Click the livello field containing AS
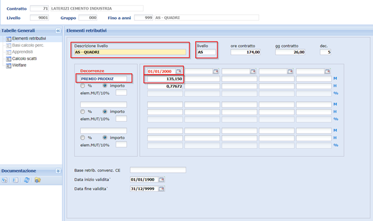The height and width of the screenshot is (221, 373). (x=206, y=52)
